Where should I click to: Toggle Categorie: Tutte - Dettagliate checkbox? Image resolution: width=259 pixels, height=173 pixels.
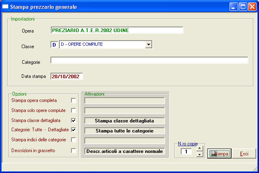pyautogui.click(x=73, y=130)
